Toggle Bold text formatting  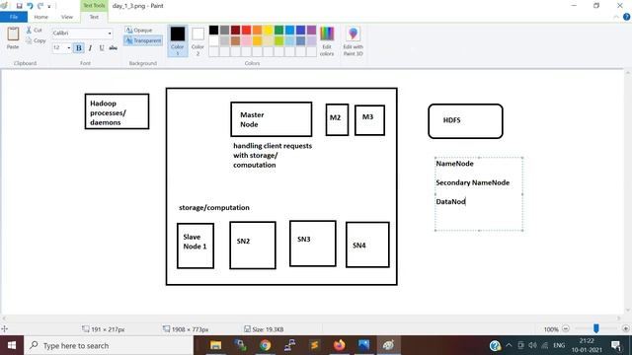(79, 48)
